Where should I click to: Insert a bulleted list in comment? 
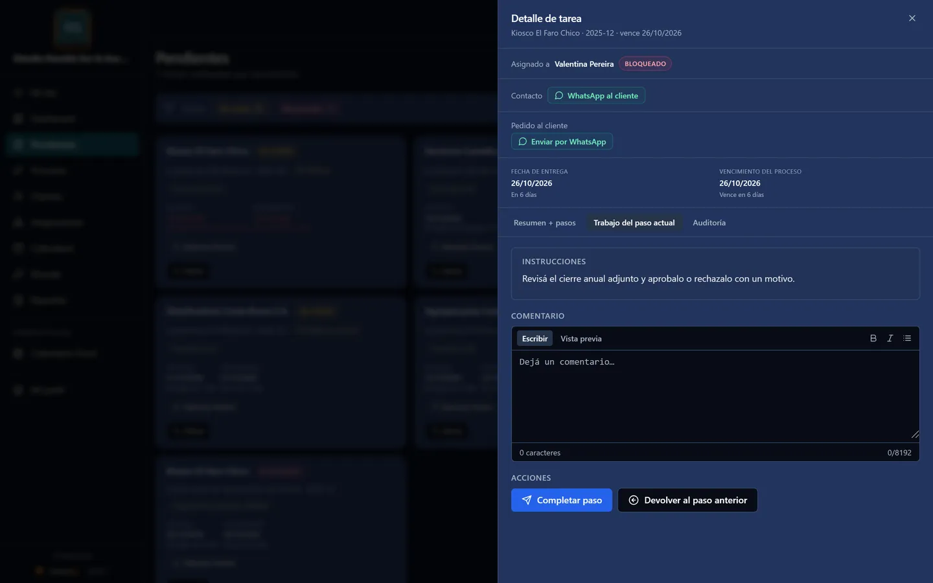(x=906, y=338)
